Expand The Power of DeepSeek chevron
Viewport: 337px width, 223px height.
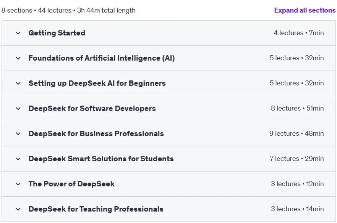pyautogui.click(x=18, y=184)
